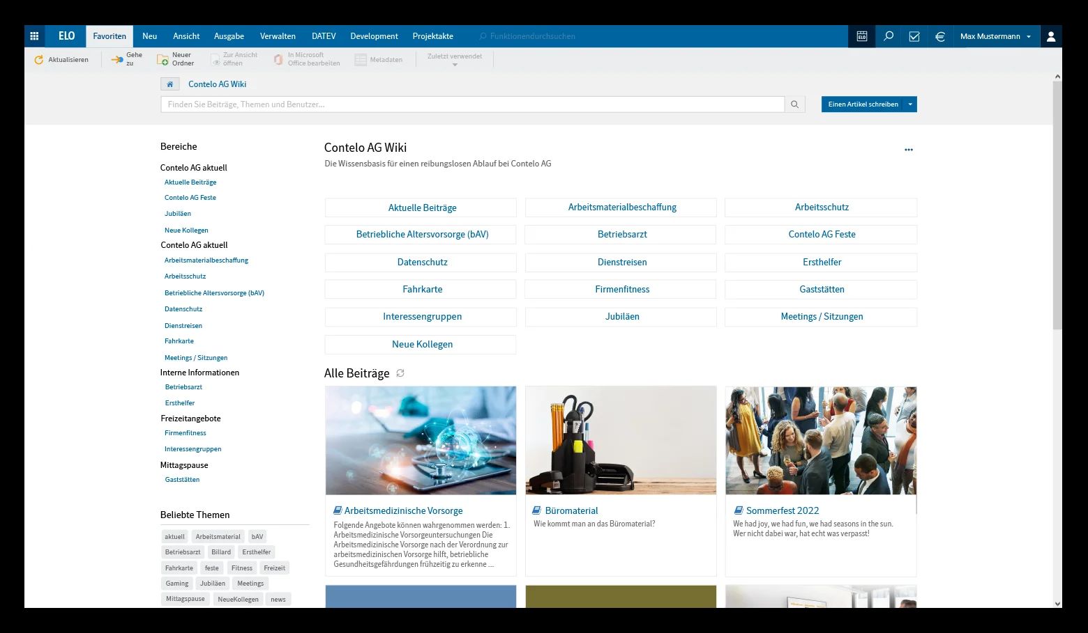Click the Aktualisieren refresh icon
Screen dimensions: 1088x633
[x=39, y=60]
